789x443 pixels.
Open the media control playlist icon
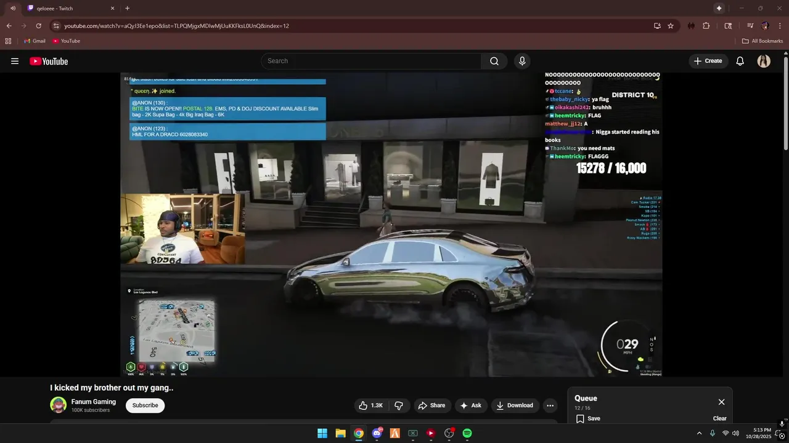(750, 26)
